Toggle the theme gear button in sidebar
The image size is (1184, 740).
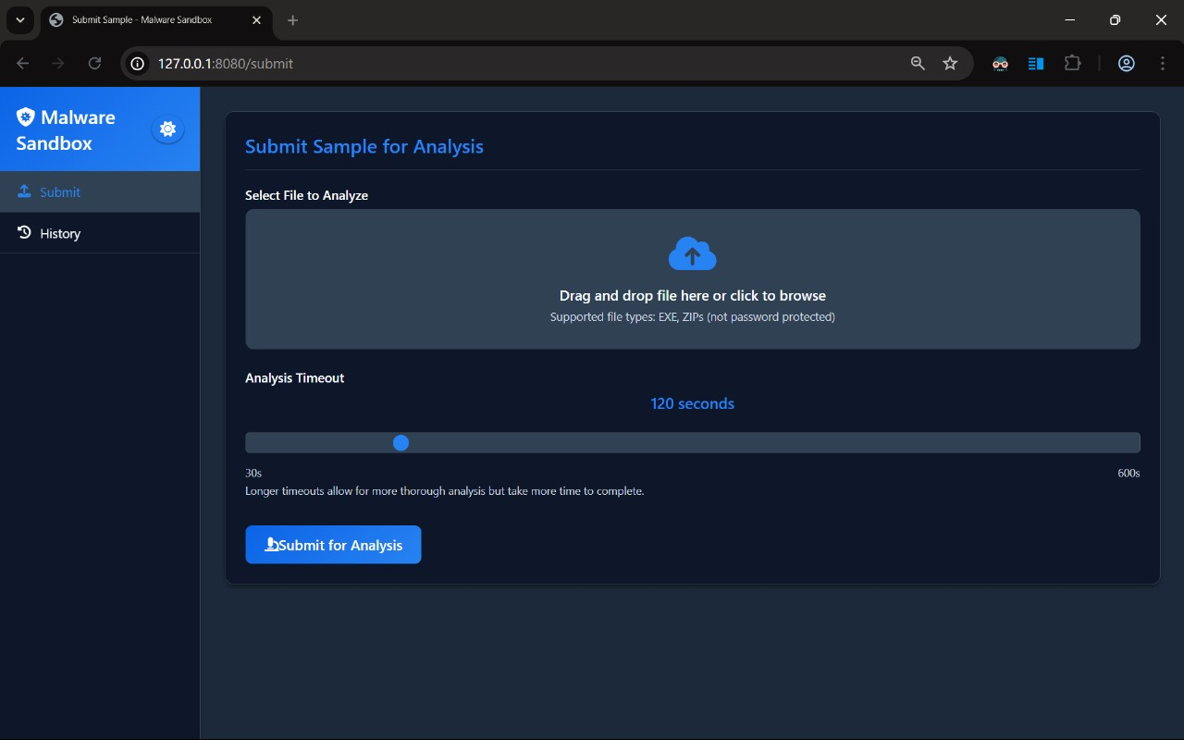coord(167,129)
